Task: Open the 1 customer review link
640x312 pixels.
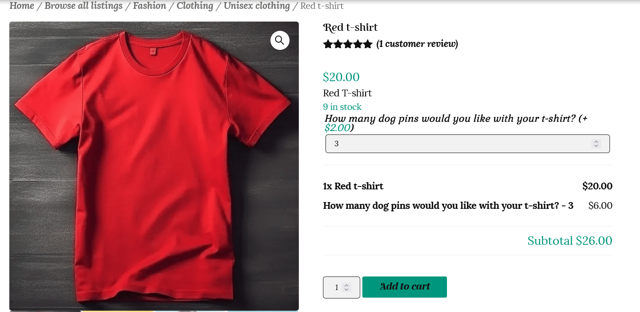Action: [417, 44]
